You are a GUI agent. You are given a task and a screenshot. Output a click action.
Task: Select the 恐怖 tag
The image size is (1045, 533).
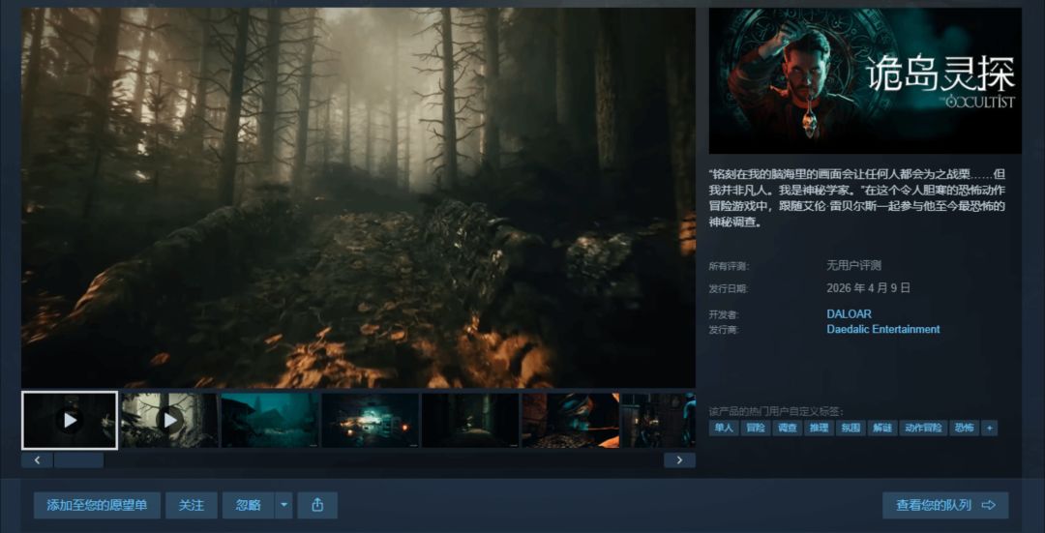(964, 428)
